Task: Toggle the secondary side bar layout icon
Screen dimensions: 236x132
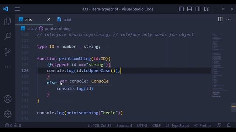Action: pos(198,9)
